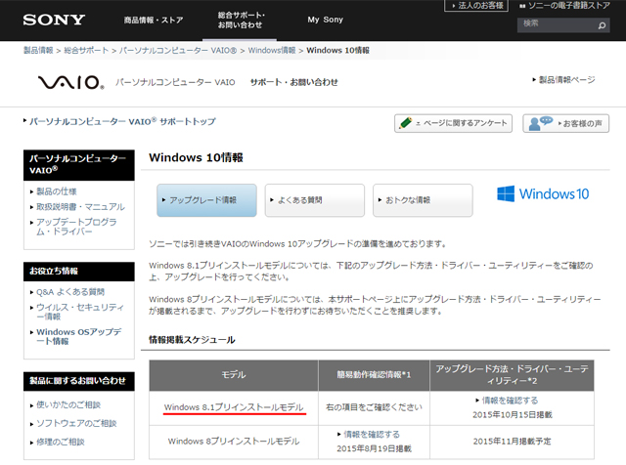Click the Windows 10 logo
The height and width of the screenshot is (465, 626).
click(x=543, y=193)
